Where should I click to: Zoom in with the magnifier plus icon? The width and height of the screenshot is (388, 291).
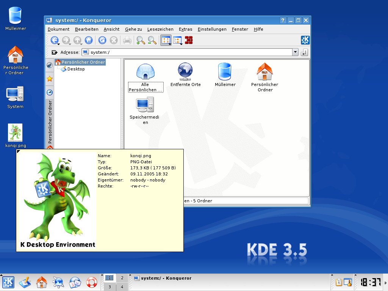141,40
